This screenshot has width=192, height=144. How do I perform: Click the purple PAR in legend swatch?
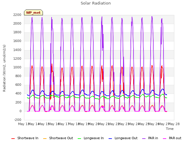(x=144, y=139)
